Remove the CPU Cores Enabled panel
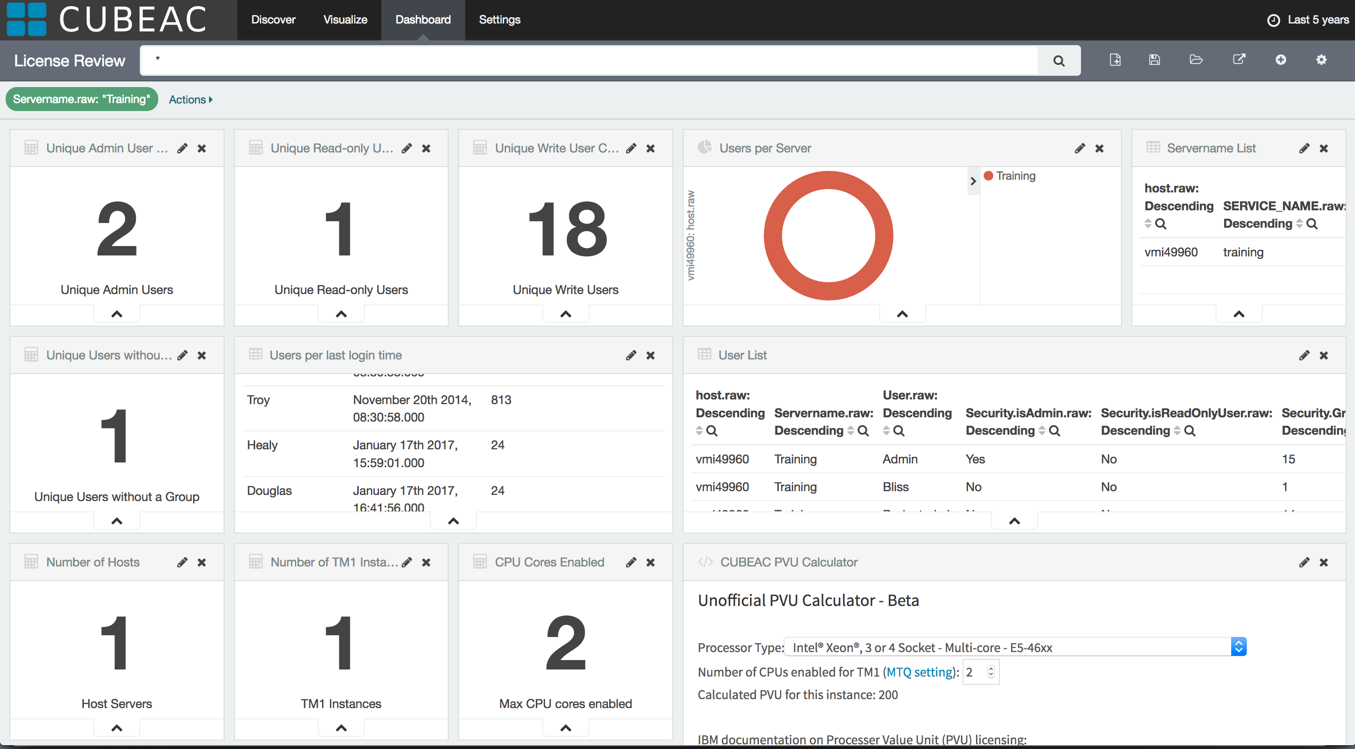Image resolution: width=1355 pixels, height=749 pixels. (650, 562)
